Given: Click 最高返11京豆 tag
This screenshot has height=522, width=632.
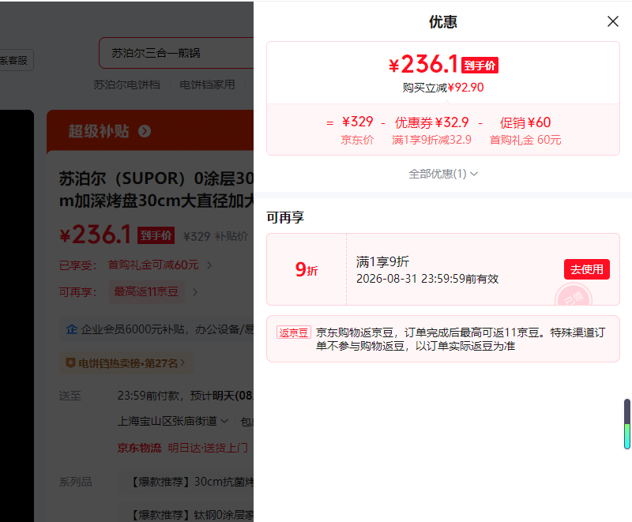Looking at the screenshot, I should point(146,291).
